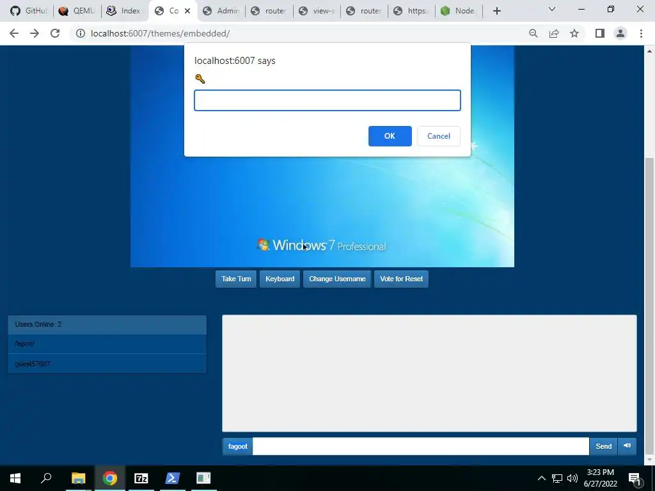This screenshot has width=655, height=491.
Task: Switch to the view-s browser tab
Action: pos(317,11)
